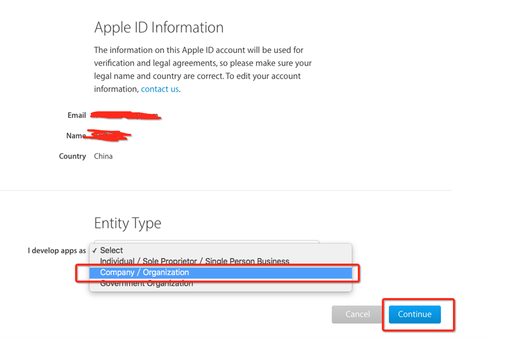Click the Country field label

click(x=73, y=156)
